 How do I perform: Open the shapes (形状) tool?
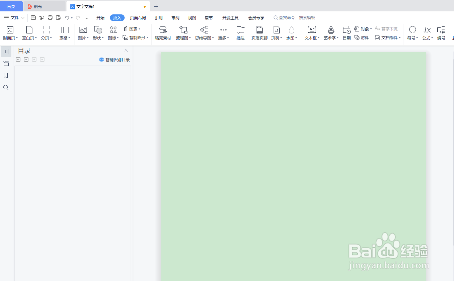click(98, 33)
